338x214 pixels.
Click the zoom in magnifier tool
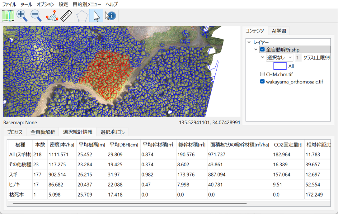click(22, 16)
